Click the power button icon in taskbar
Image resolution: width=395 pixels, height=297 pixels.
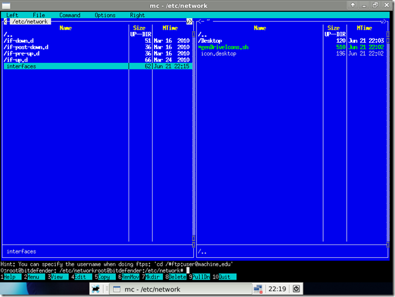pos(296,289)
